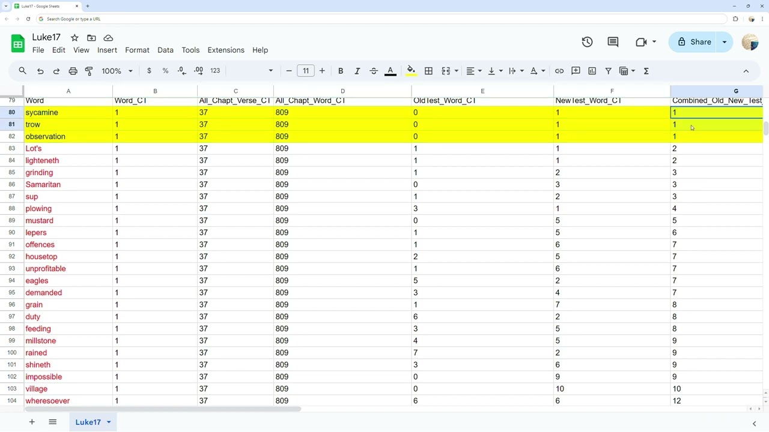
Task: Increase font size with plus button
Action: click(x=322, y=71)
